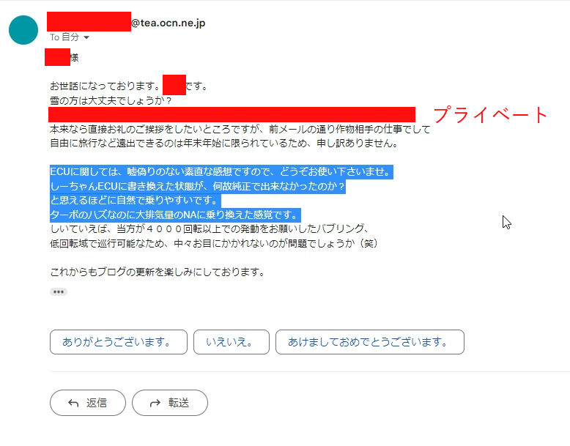Click the line starting 低回転域で巡行可能なため

coord(214,243)
